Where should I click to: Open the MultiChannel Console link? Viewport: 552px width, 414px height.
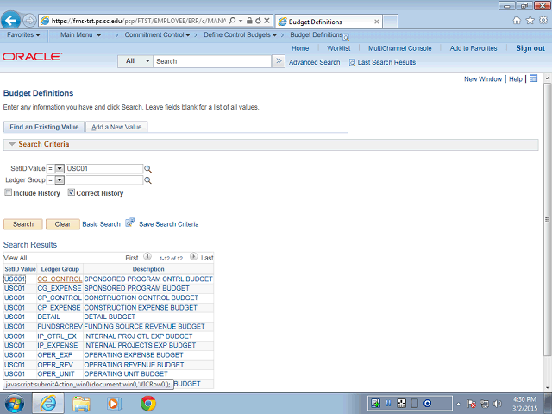coord(400,48)
